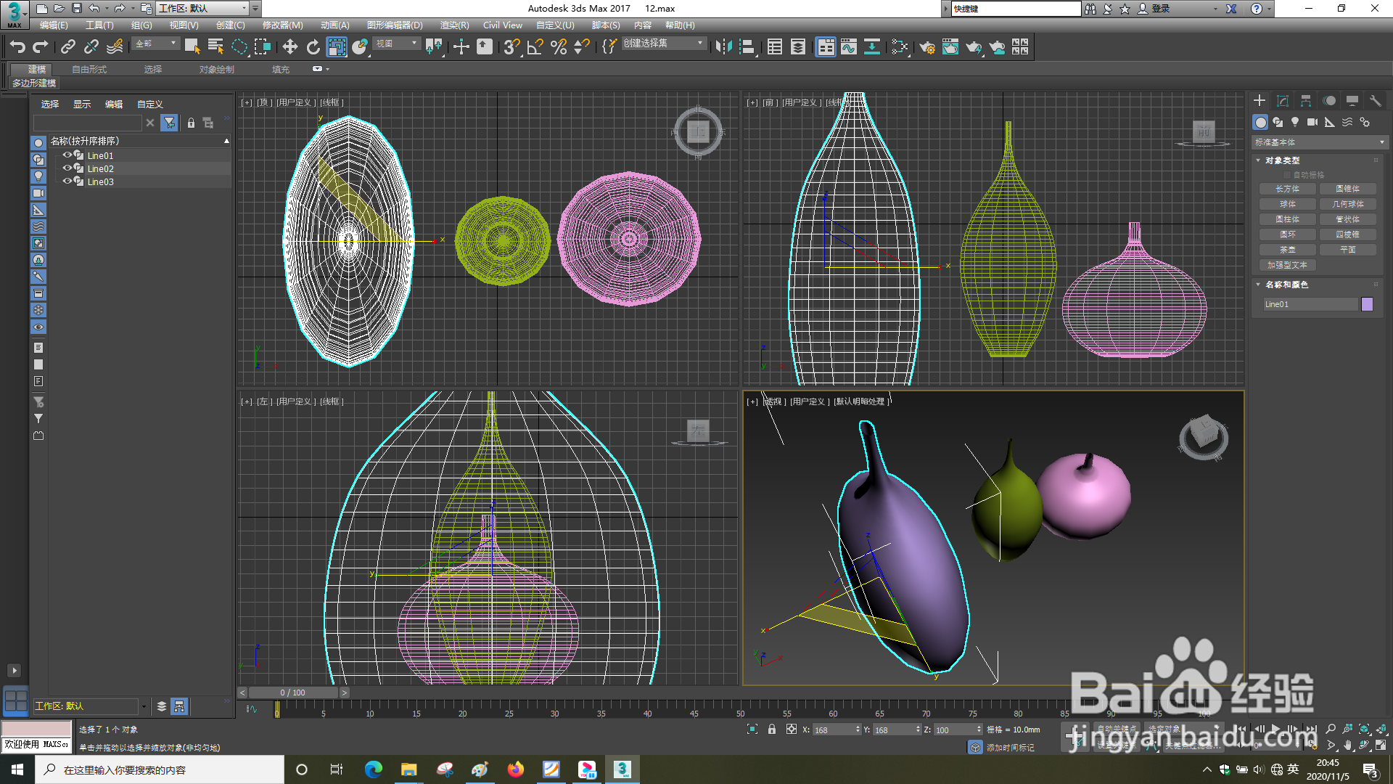1393x784 pixels.
Task: Toggle visibility of Line03 object
Action: click(x=67, y=181)
